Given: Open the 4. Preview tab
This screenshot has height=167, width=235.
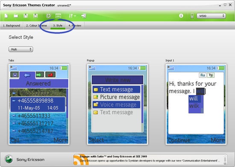Looking at the screenshot, I should (75, 26).
